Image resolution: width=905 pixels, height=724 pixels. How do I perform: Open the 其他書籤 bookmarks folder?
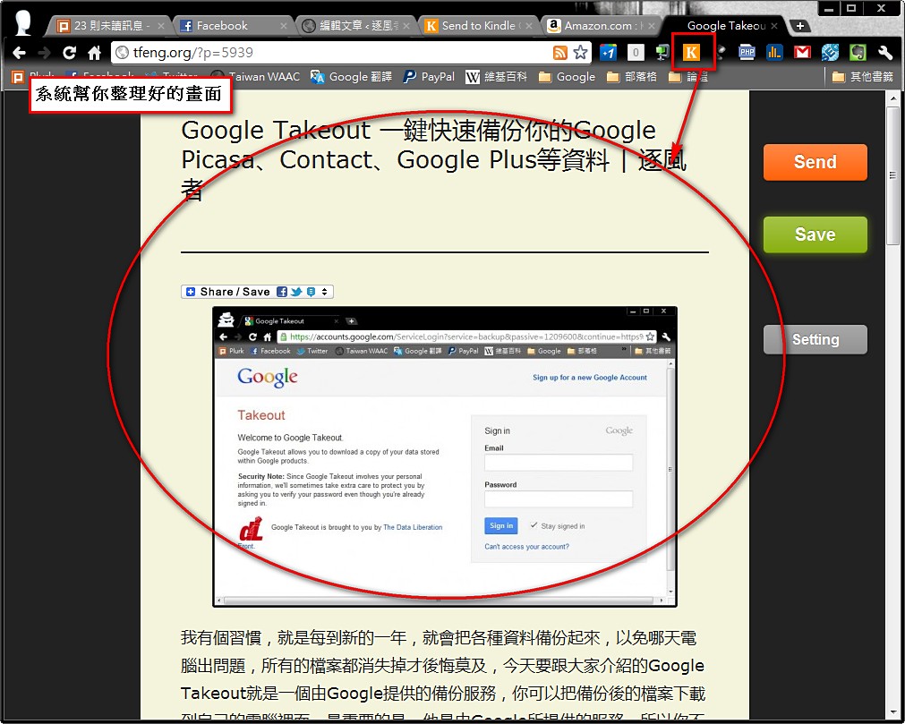(862, 77)
